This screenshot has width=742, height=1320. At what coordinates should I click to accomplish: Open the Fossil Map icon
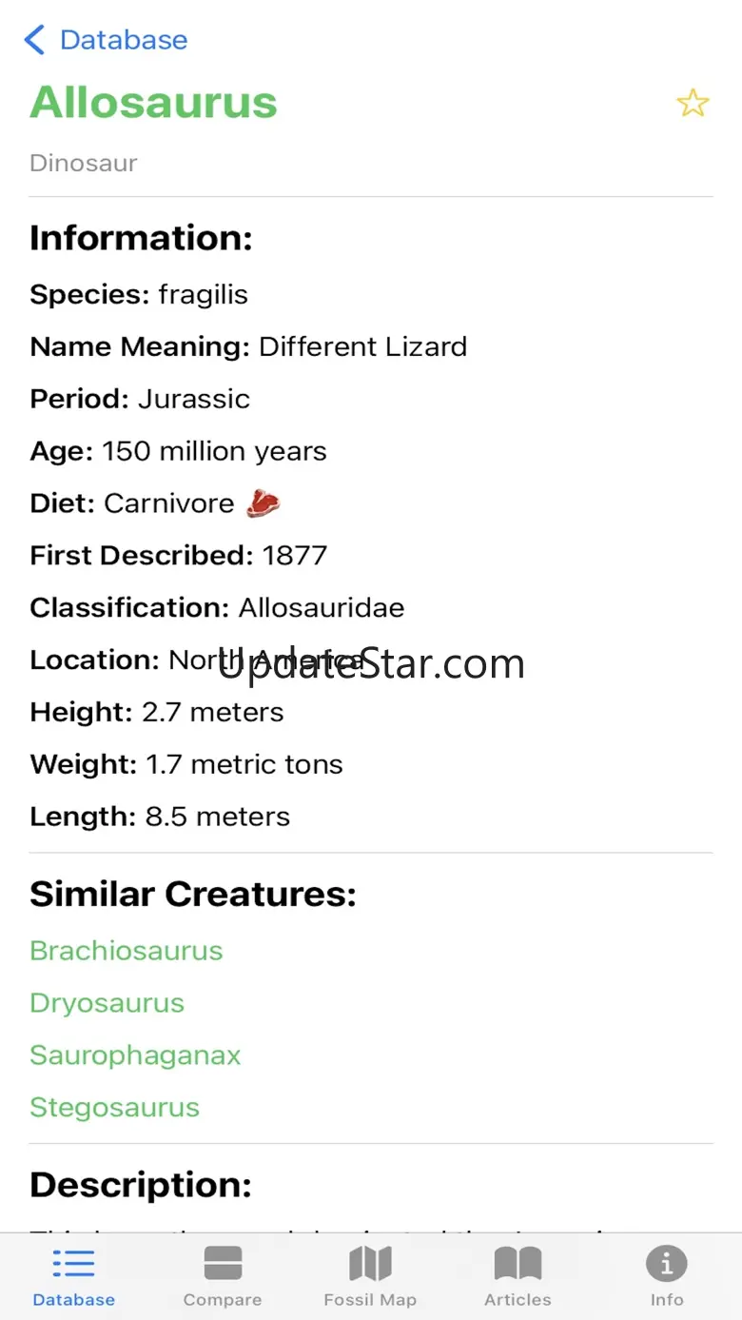click(370, 1264)
